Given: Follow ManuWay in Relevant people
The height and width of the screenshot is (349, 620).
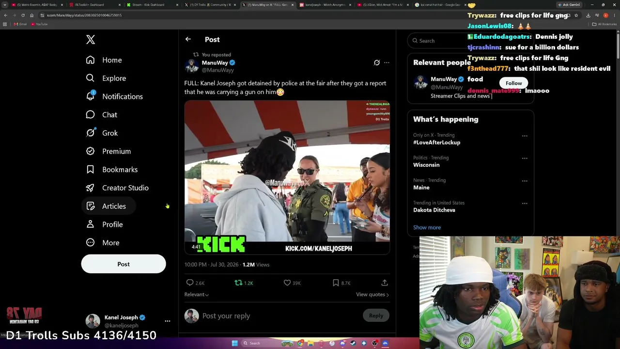Looking at the screenshot, I should click(514, 83).
